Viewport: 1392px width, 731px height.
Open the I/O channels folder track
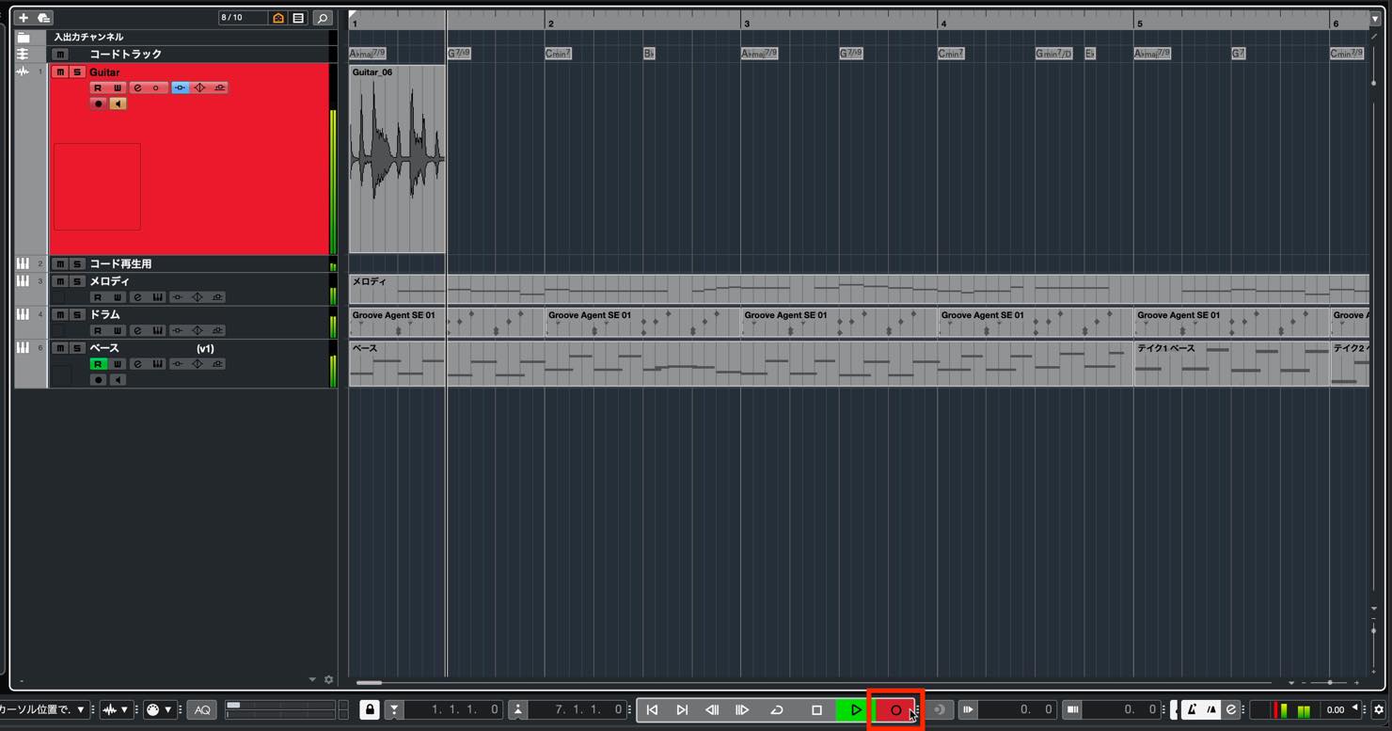point(24,38)
